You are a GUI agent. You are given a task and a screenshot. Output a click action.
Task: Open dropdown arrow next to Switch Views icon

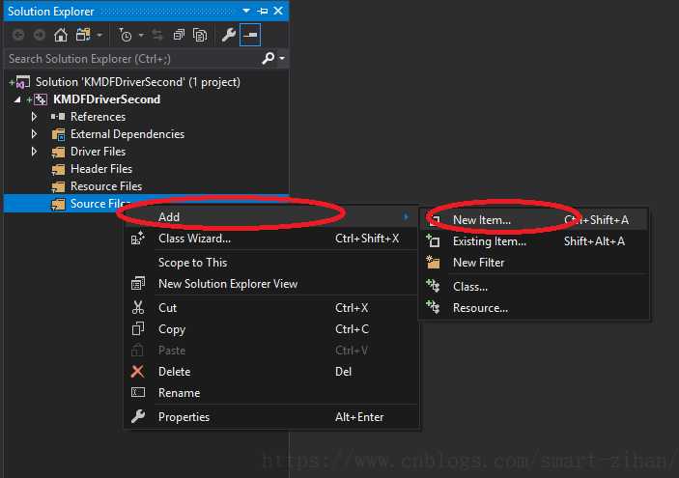coord(99,35)
